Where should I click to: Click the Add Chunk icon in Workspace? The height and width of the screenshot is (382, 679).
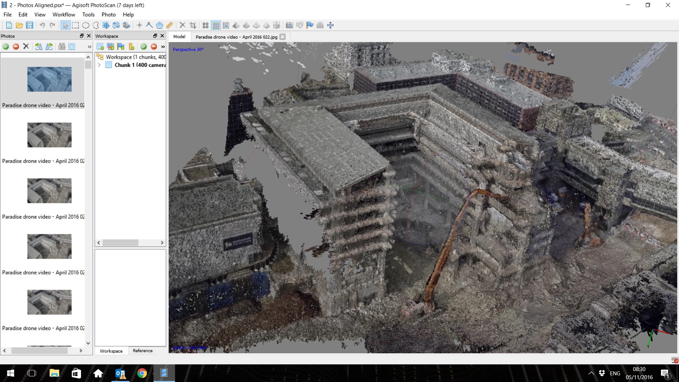click(100, 46)
